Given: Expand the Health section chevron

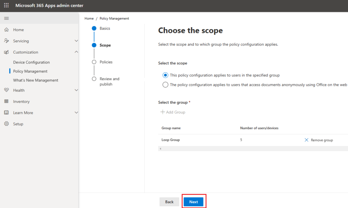Looking at the screenshot, I should (x=76, y=90).
